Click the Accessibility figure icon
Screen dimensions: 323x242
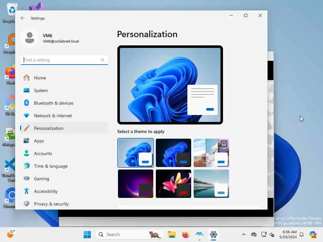26,191
